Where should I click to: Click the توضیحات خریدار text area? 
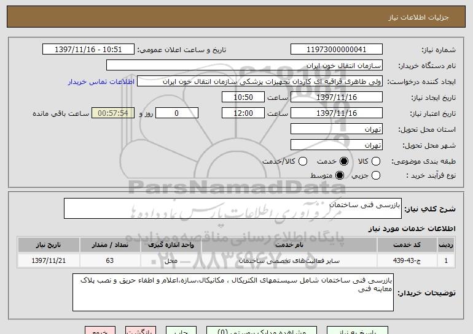click(233, 292)
